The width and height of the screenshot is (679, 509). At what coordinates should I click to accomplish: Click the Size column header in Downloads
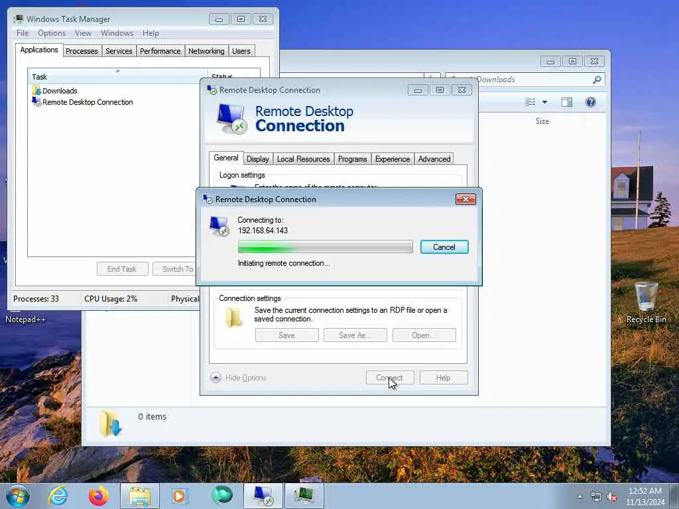pos(542,121)
